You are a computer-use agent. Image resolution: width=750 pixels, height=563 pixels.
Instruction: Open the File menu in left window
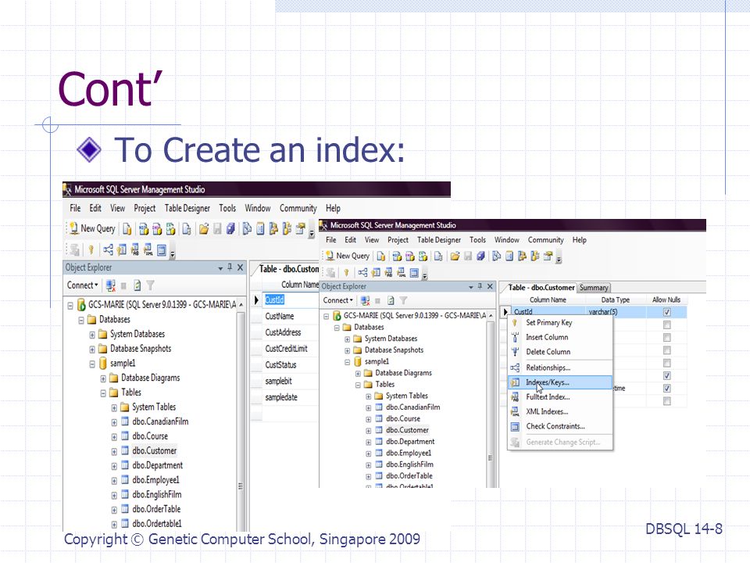(x=75, y=208)
